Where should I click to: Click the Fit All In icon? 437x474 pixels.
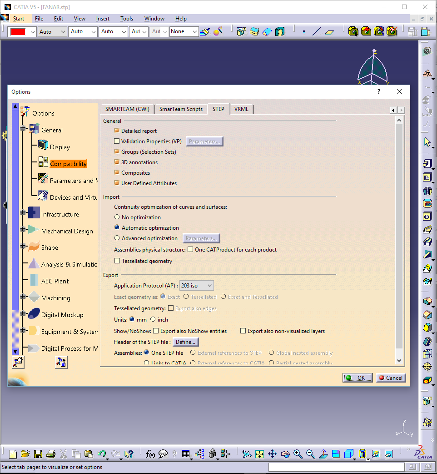259,454
